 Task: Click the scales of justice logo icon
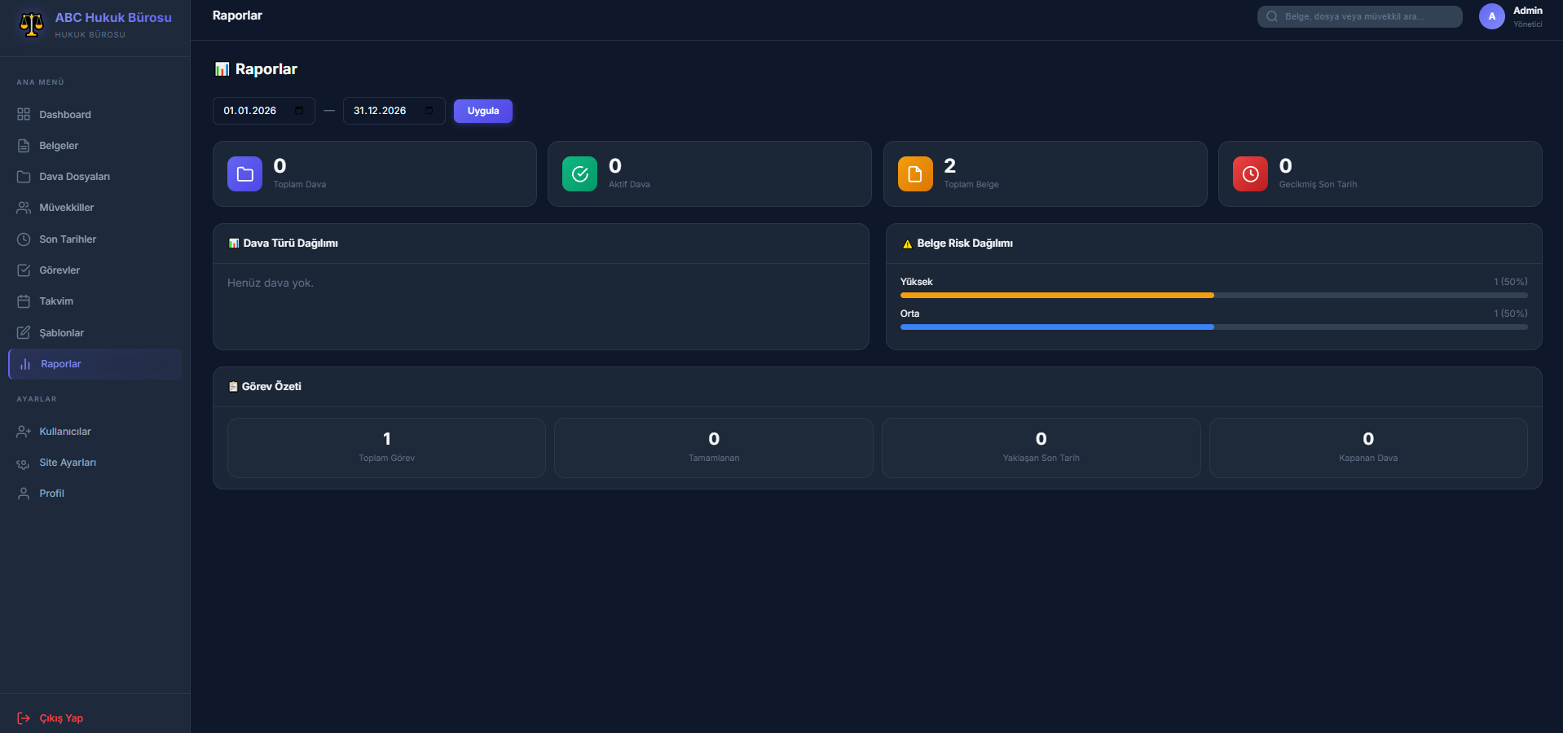[x=31, y=24]
